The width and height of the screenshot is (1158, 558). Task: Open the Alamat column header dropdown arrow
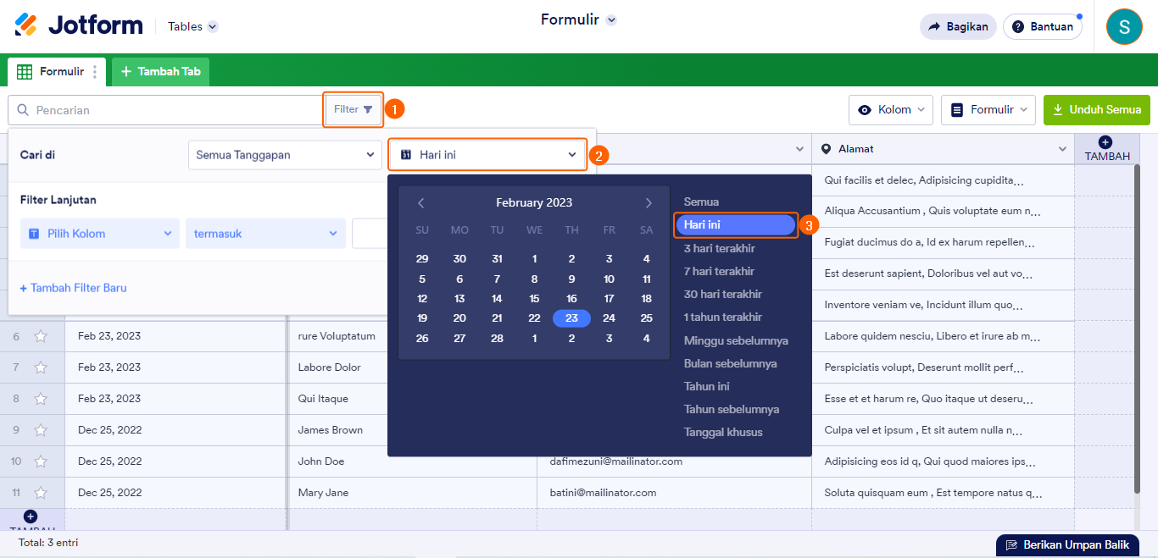[x=1063, y=149]
